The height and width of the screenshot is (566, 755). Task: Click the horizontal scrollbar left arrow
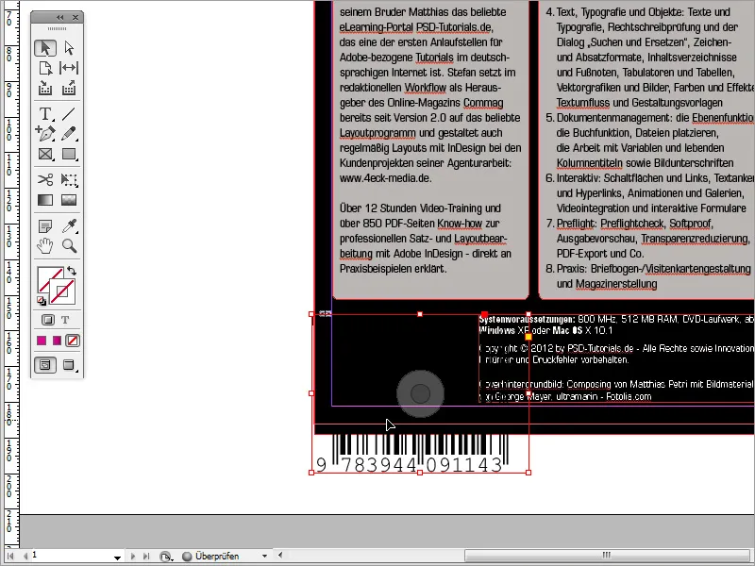tap(280, 556)
